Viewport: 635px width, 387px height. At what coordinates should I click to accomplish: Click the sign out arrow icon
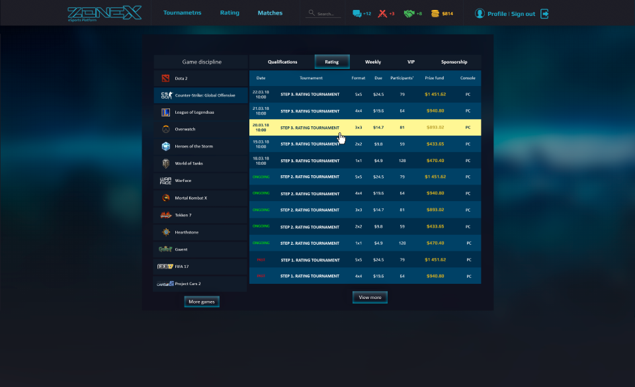pos(544,14)
